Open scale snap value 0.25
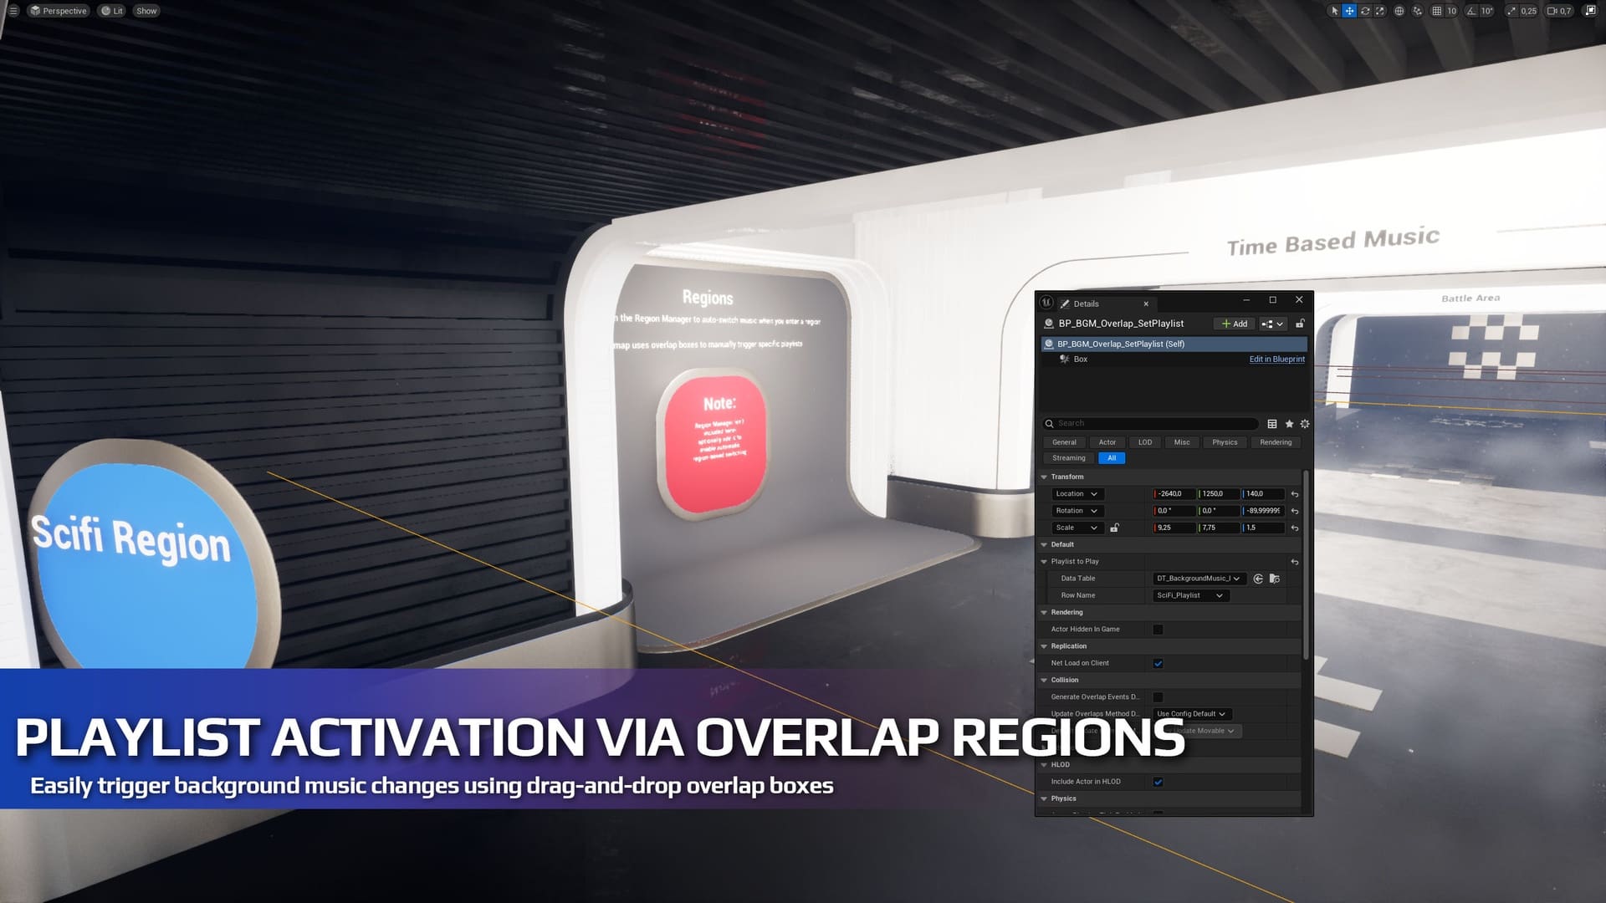 (x=1528, y=11)
